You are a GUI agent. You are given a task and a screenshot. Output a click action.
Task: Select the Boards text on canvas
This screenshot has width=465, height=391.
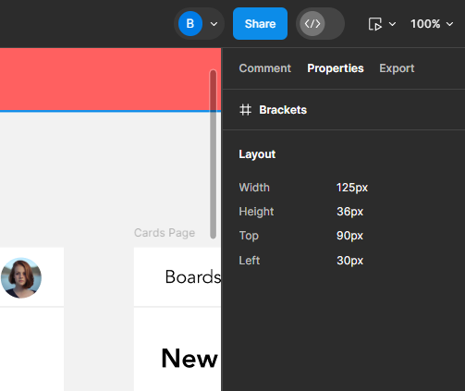point(193,276)
